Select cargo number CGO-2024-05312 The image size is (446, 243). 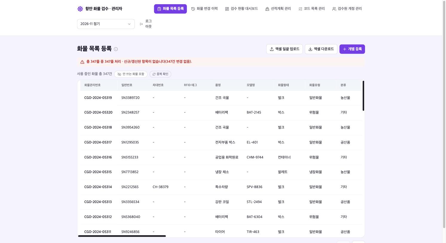click(x=98, y=217)
